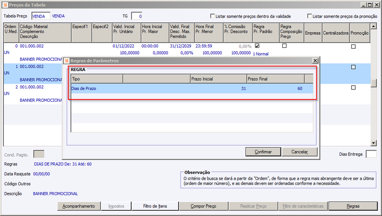Confirm the rule parameters
The image size is (382, 216).
point(263,151)
